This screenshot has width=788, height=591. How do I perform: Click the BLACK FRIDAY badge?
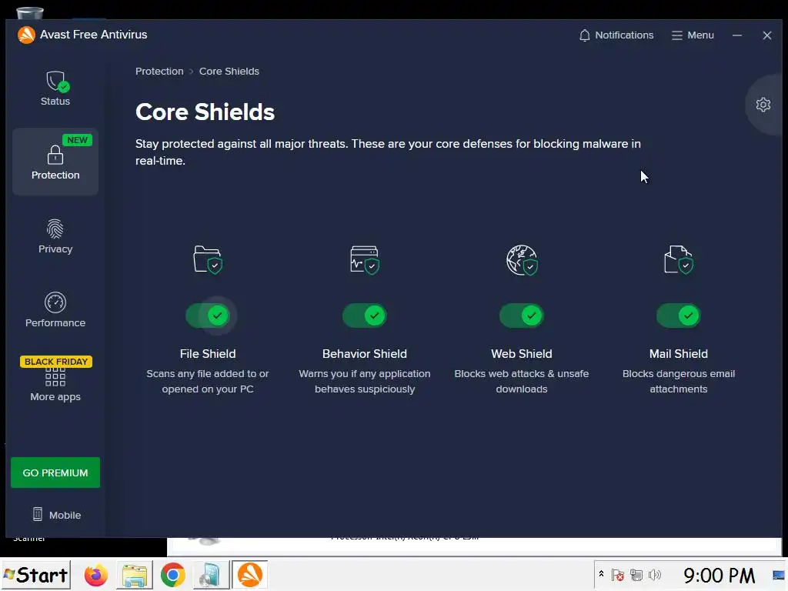click(x=55, y=362)
